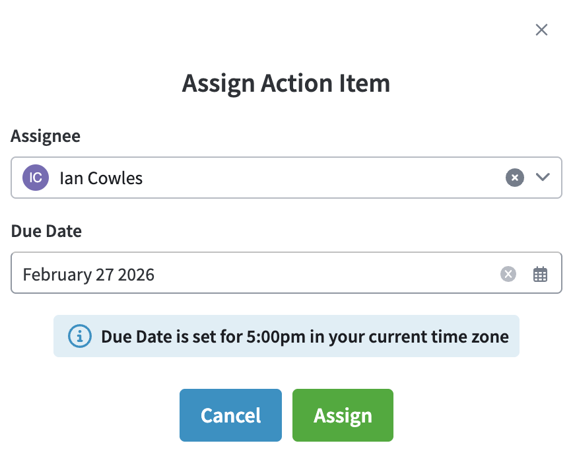Click the IC avatar icon
The width and height of the screenshot is (573, 474).
(x=36, y=178)
